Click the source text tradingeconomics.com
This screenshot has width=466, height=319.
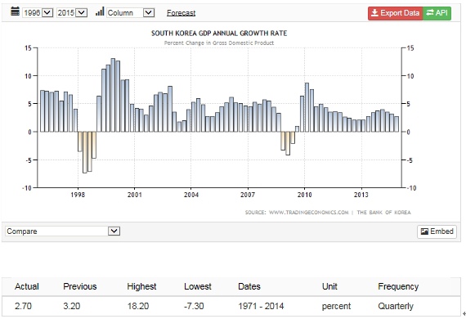point(308,213)
